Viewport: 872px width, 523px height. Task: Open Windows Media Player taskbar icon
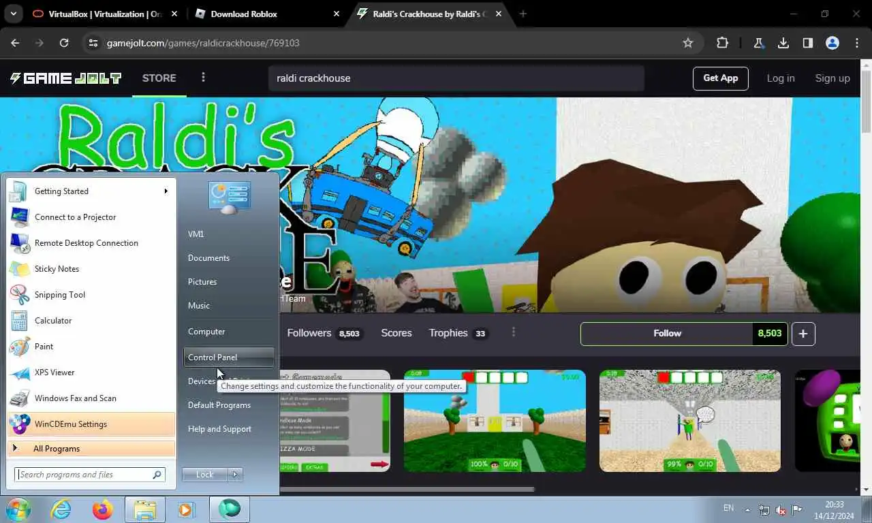[x=186, y=509]
